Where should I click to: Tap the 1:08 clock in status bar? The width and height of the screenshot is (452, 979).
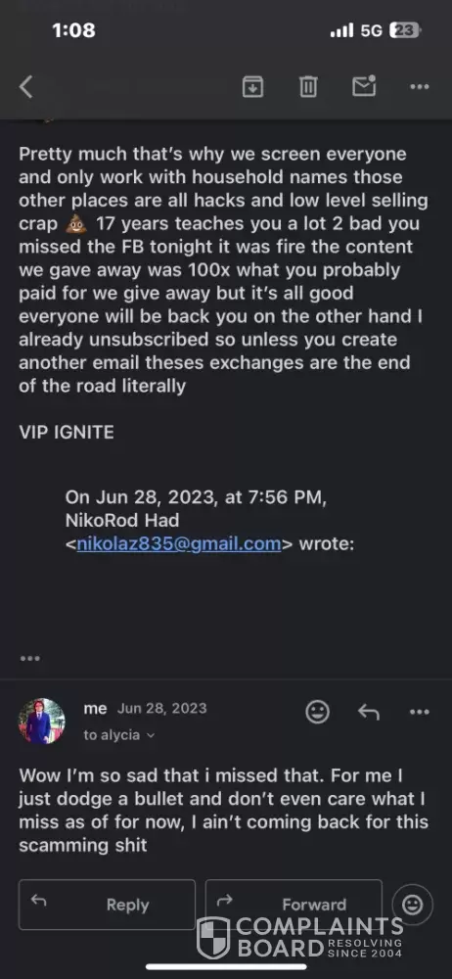(73, 30)
